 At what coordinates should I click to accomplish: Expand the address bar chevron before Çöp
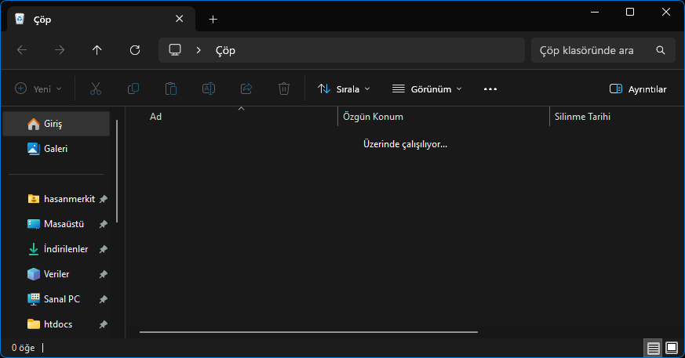(199, 50)
